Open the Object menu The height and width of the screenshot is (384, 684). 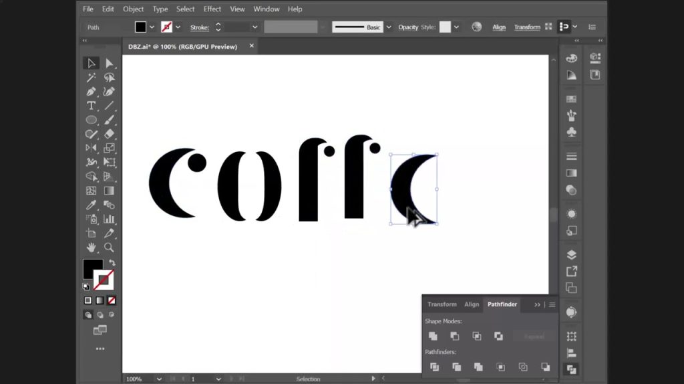(133, 9)
